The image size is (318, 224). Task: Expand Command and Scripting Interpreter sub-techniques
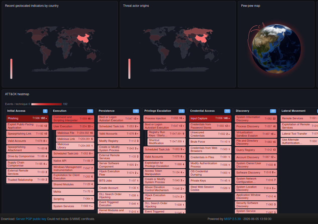pyautogui.click(x=92, y=119)
